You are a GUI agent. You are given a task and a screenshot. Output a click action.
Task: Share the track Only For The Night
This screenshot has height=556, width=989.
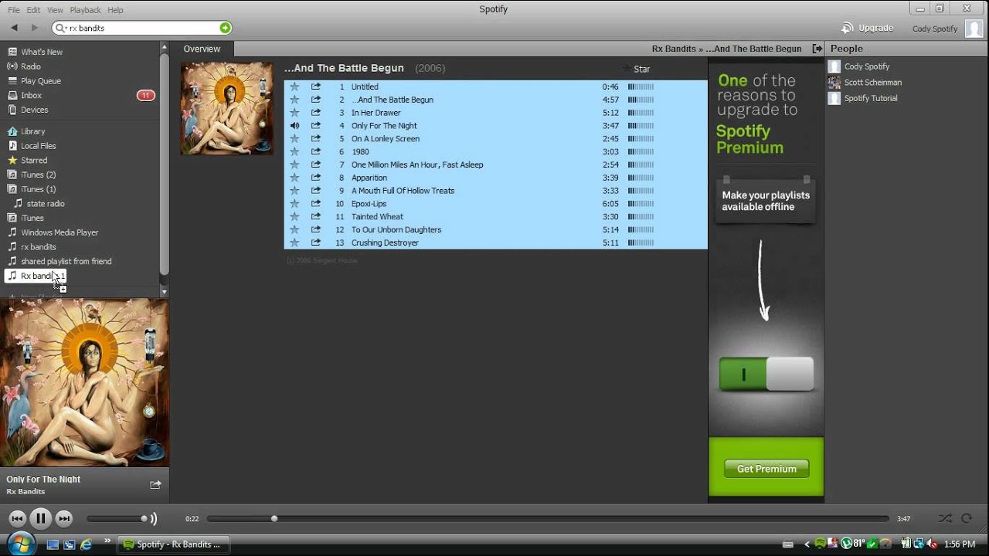point(315,126)
